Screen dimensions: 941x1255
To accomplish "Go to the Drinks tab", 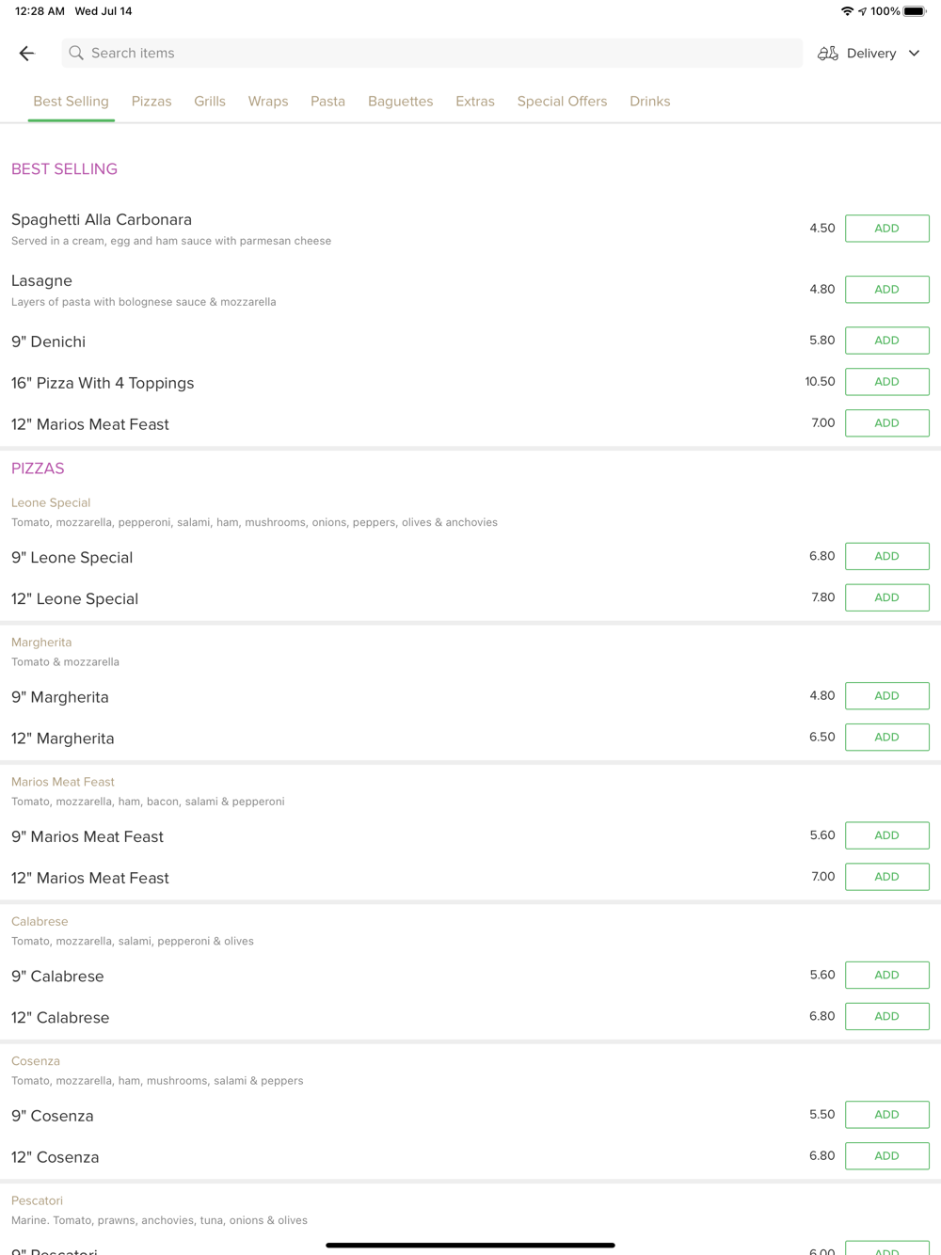I will point(649,102).
